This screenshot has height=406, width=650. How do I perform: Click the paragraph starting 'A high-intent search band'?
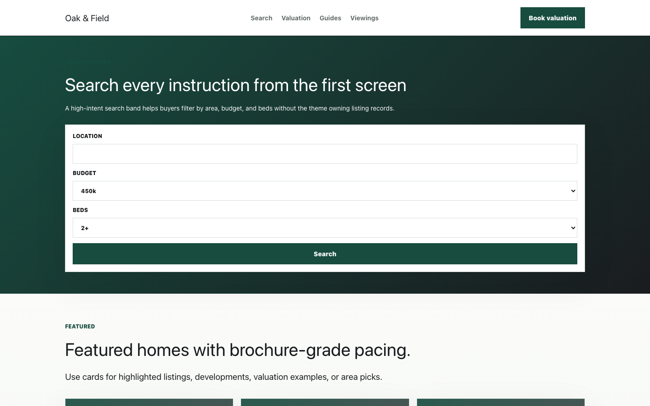coord(230,108)
